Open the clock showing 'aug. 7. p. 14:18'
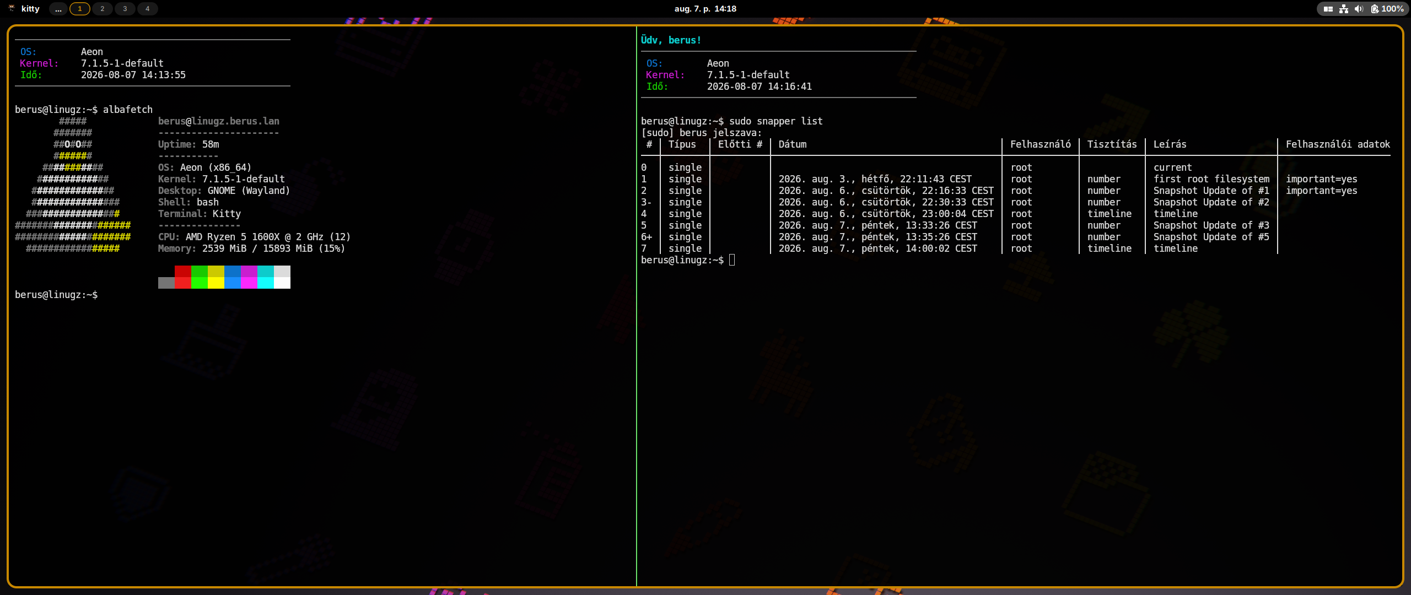Screen dimensions: 1411x595 (705, 9)
